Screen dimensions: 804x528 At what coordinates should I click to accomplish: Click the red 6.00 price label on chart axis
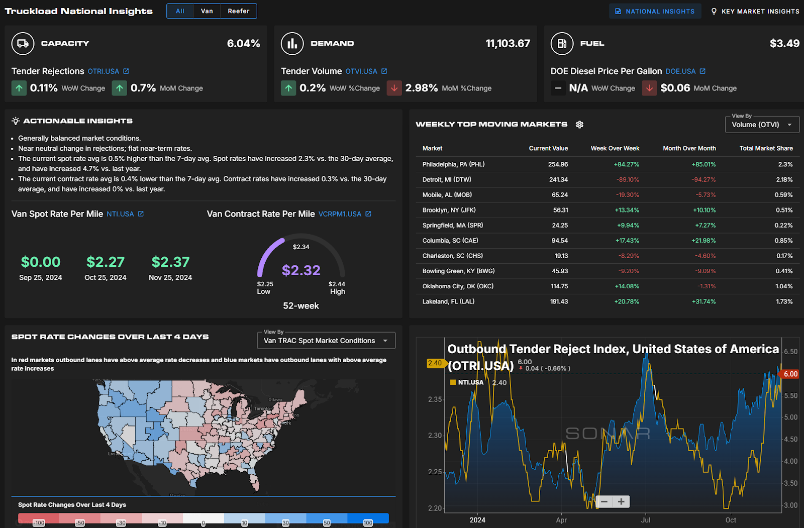(790, 374)
